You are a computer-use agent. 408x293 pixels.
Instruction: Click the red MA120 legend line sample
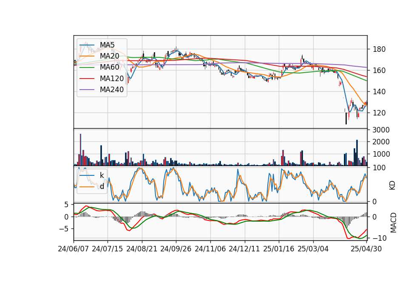pos(87,79)
